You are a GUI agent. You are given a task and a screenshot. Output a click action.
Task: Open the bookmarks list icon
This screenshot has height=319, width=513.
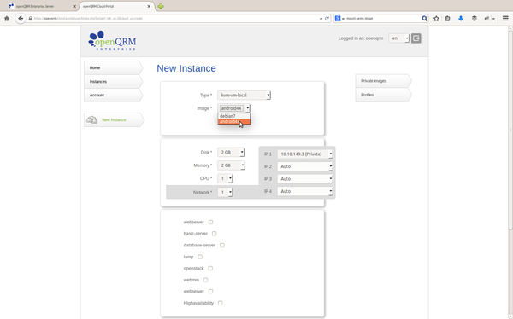[447, 19]
